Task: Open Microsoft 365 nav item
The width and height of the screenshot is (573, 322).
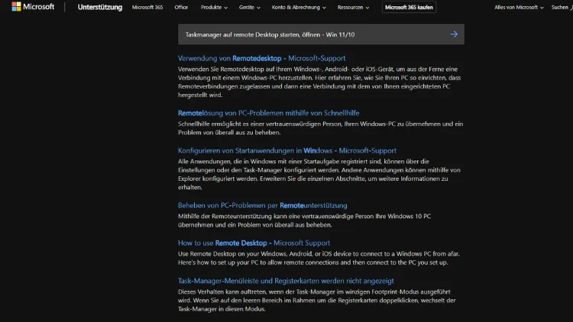Action: (147, 7)
